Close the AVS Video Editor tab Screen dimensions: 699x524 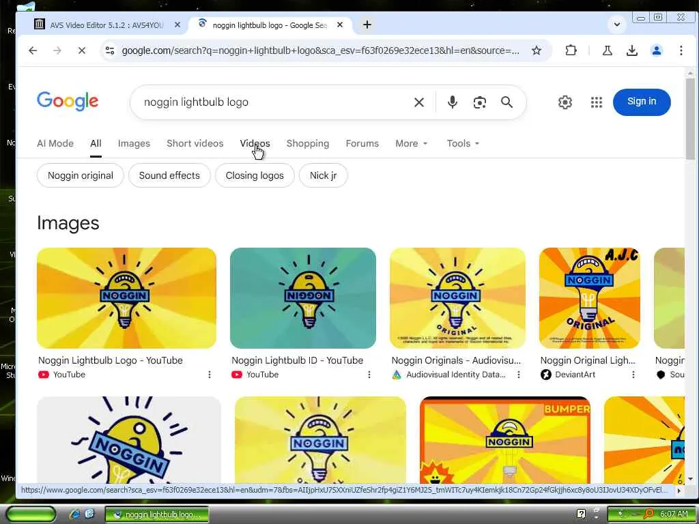[x=177, y=25]
